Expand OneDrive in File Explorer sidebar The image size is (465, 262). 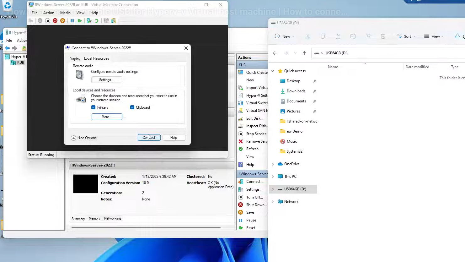(x=273, y=164)
